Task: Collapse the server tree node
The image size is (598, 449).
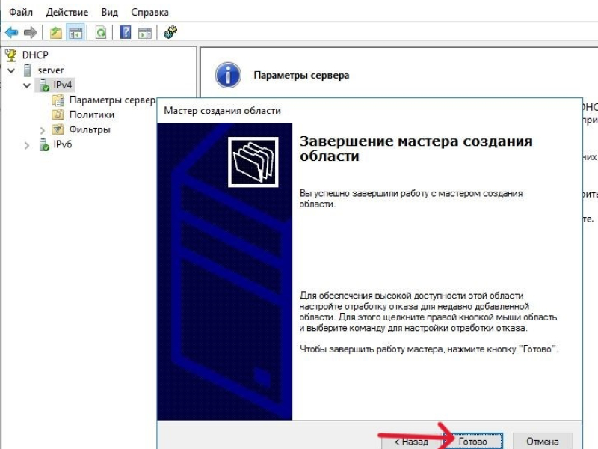Action: 11,70
